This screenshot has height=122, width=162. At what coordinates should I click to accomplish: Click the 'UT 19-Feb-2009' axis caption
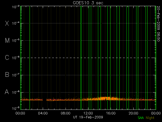tap(88, 117)
